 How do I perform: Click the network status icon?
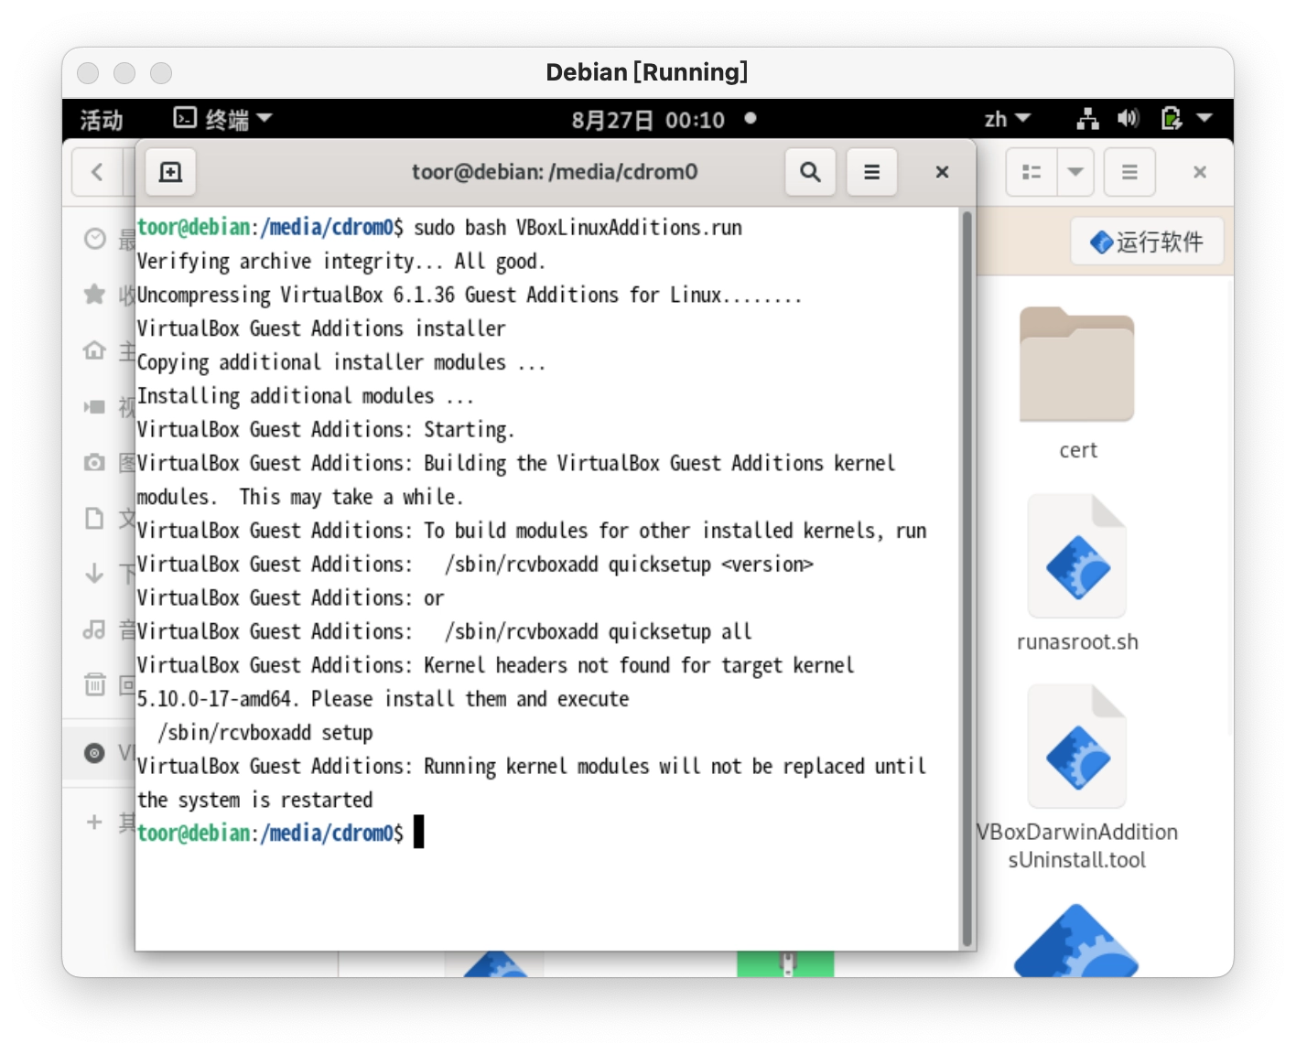click(1087, 119)
